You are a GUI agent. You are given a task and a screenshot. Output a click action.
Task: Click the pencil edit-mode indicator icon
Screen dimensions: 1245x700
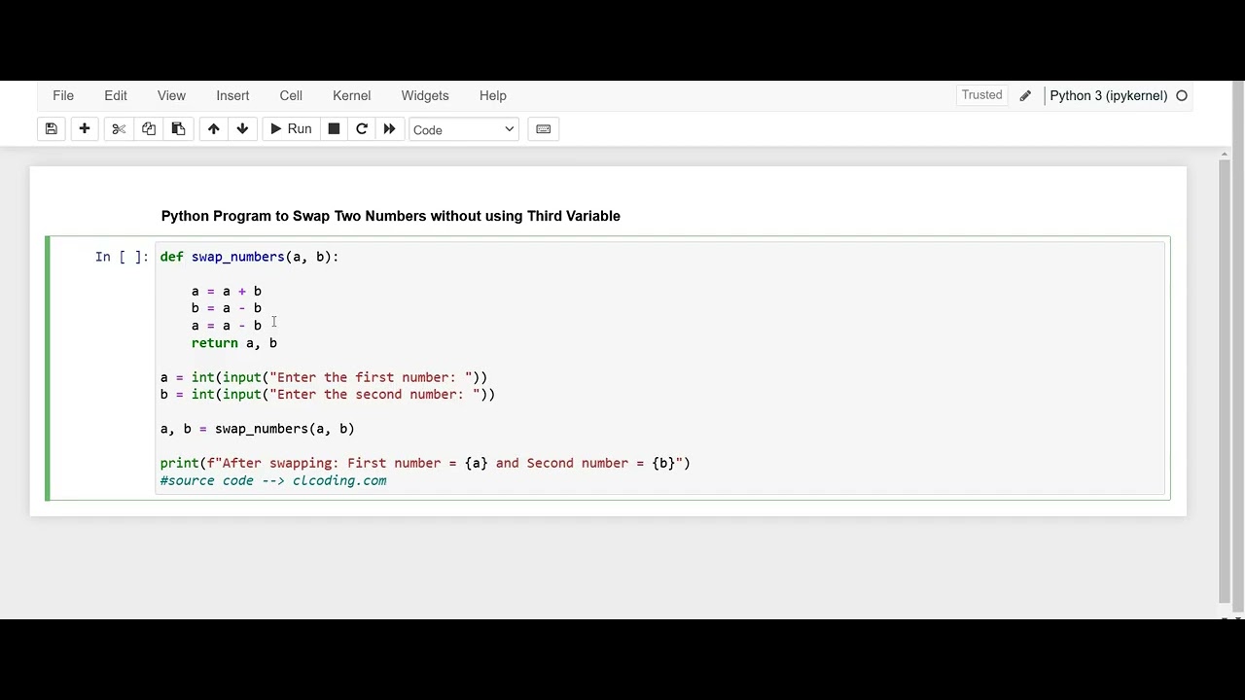[1025, 95]
